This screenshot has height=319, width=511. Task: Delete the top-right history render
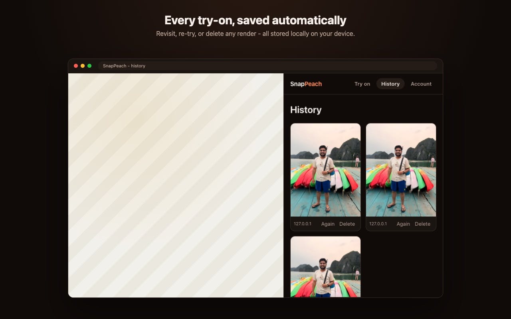point(422,224)
